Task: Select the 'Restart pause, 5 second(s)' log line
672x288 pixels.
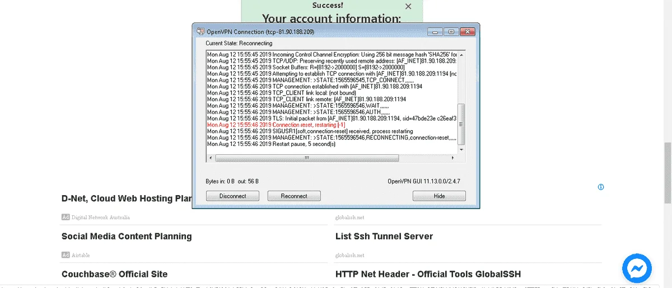Action: point(271,144)
